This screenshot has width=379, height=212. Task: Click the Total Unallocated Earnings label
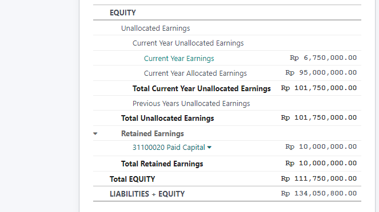[167, 119]
